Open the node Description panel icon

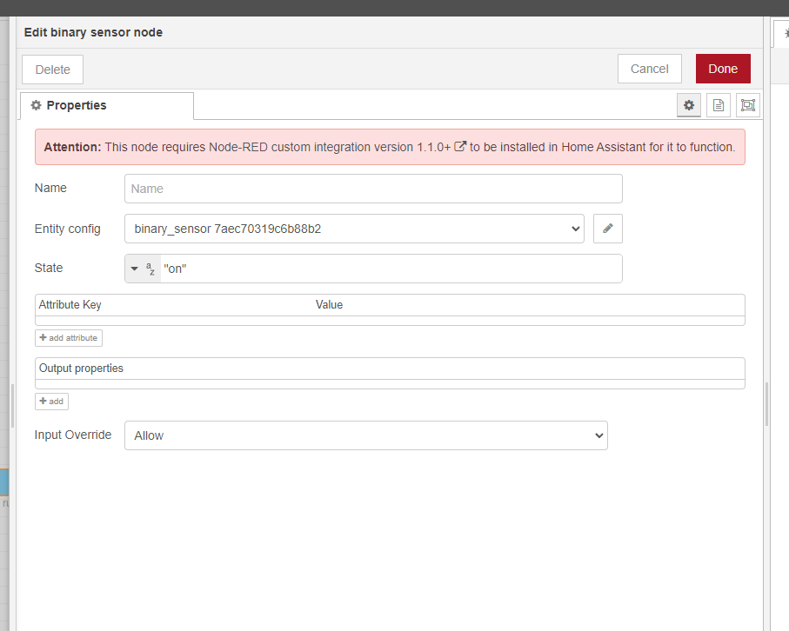[718, 105]
